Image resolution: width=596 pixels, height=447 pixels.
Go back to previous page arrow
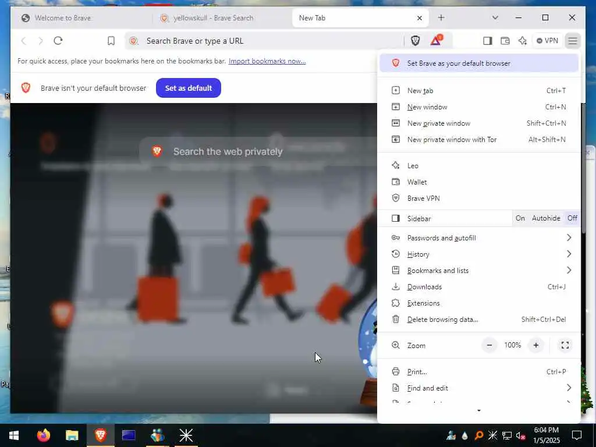coord(23,41)
